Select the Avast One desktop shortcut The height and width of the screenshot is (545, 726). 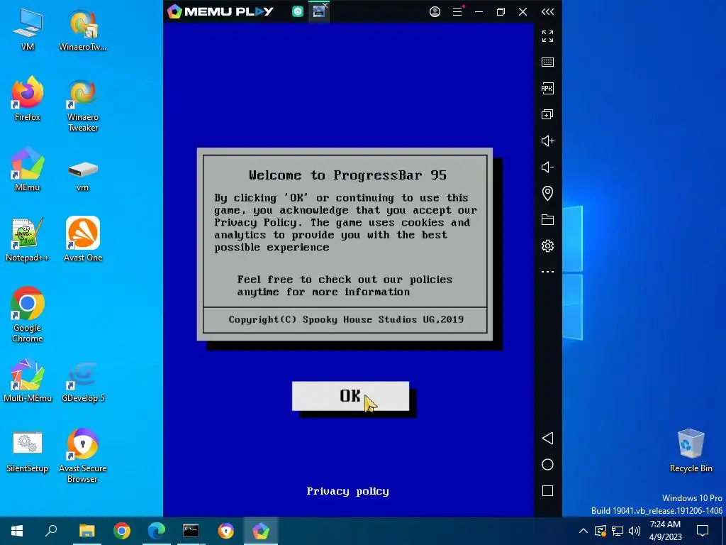click(x=83, y=240)
